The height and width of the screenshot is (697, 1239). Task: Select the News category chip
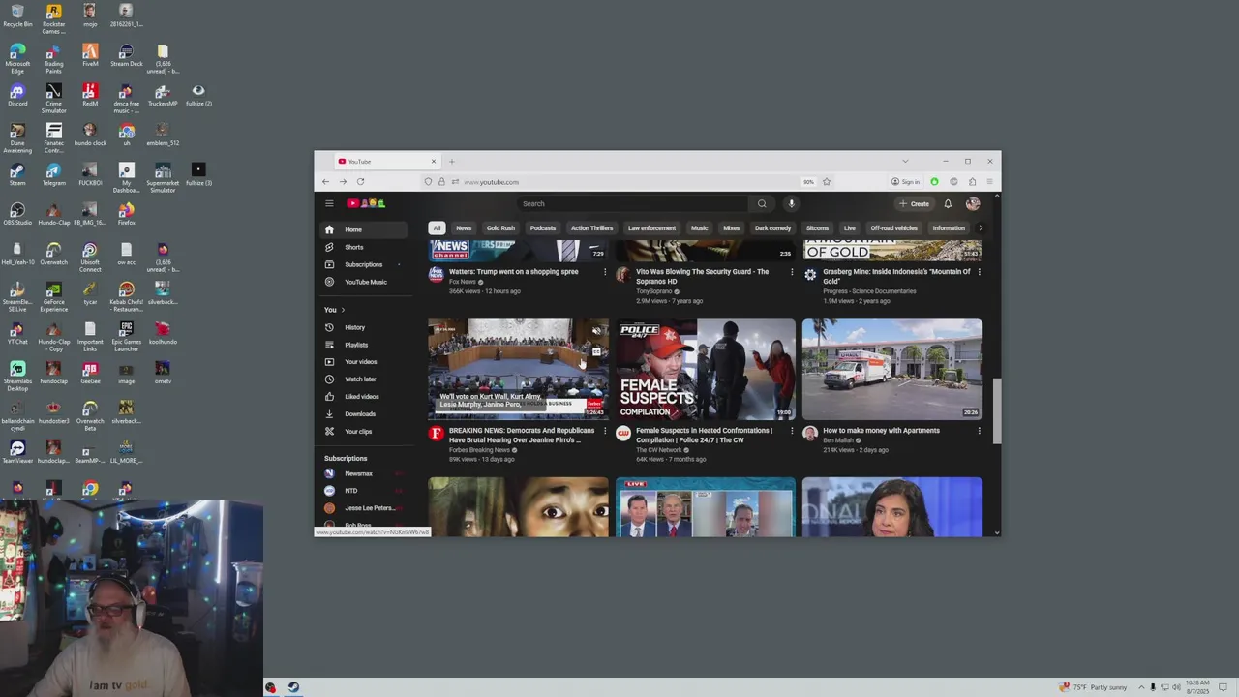click(x=464, y=228)
